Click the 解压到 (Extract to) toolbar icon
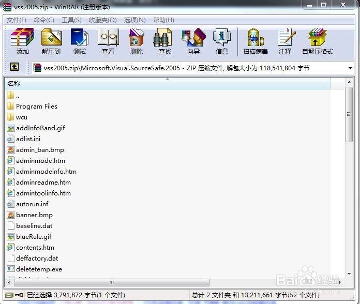Image resolution: width=360 pixels, height=304 pixels. [51, 37]
